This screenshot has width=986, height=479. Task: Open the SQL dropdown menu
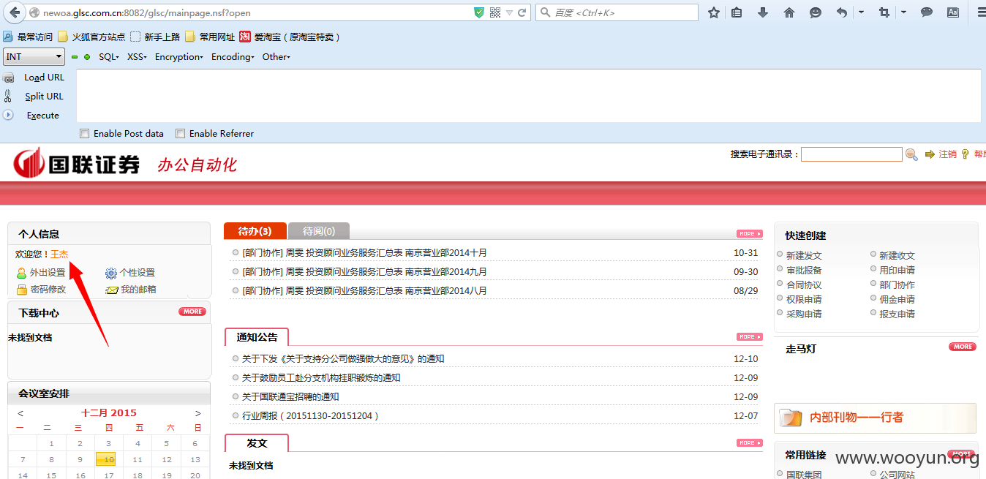108,57
